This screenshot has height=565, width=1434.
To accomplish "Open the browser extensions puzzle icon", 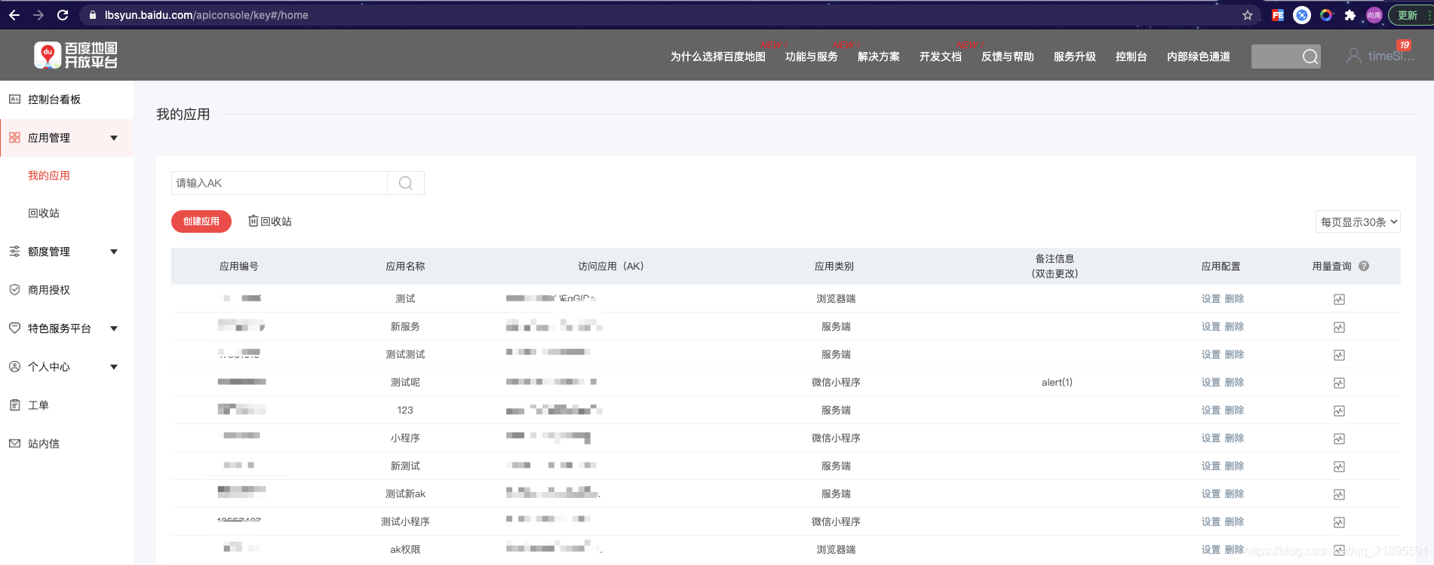I will click(1350, 15).
